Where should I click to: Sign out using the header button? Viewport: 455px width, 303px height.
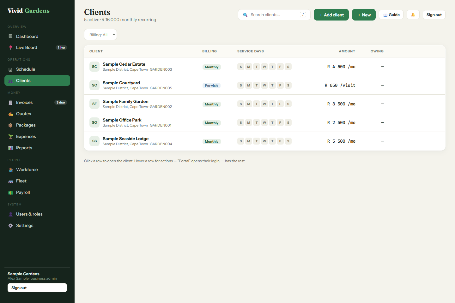(434, 15)
